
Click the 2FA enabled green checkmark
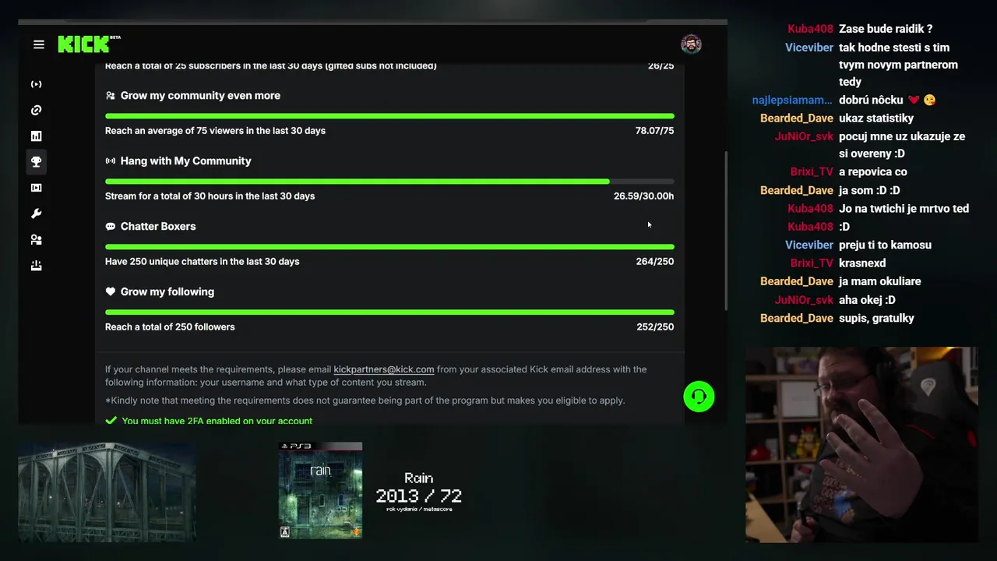pyautogui.click(x=111, y=421)
